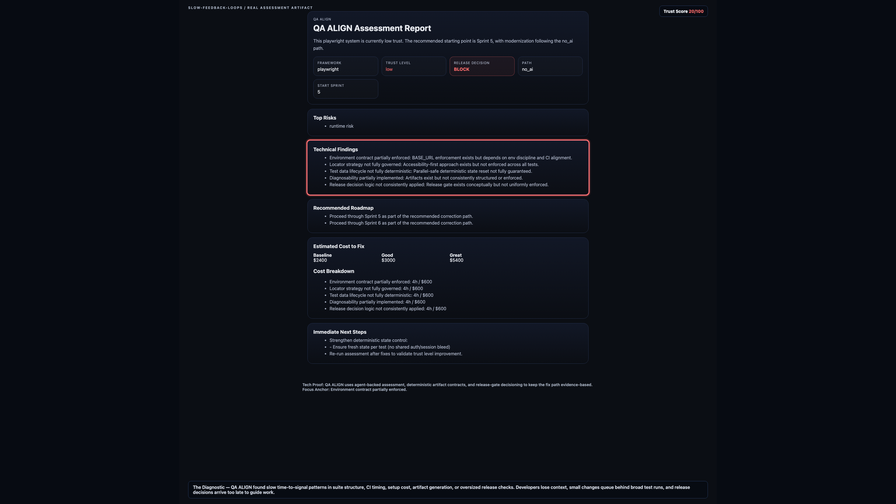This screenshot has width=896, height=504.
Task: Click the QA ALIGN Assessment Report heading
Action: tap(372, 28)
